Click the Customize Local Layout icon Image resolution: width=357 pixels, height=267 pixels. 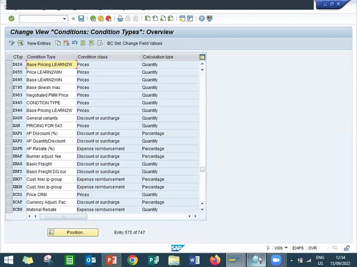[x=209, y=19]
